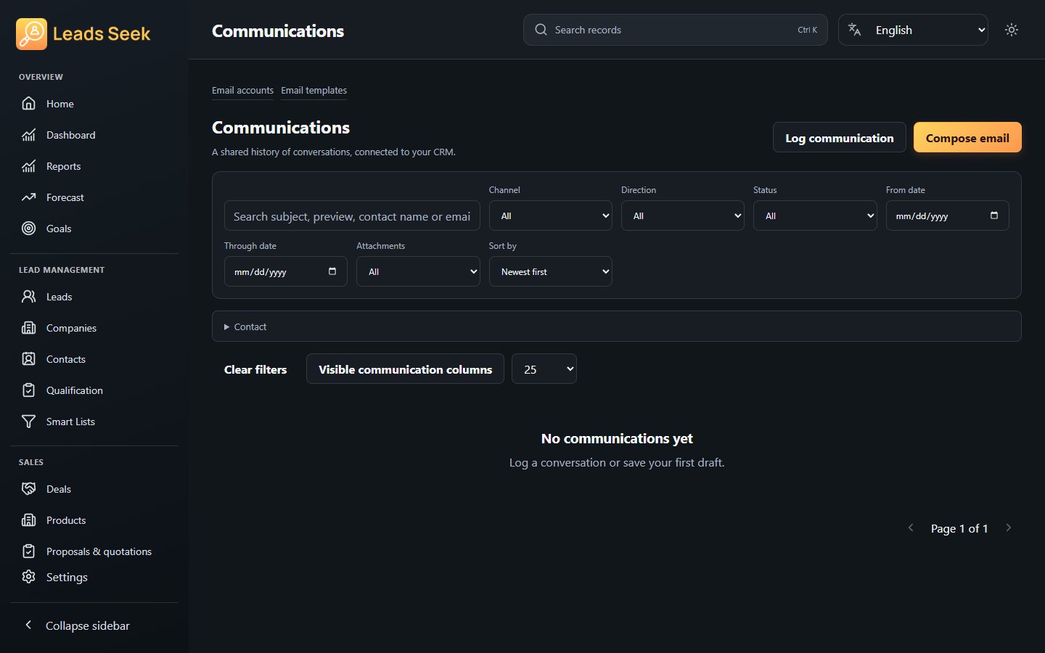Open the page size 25 dropdown
Image resolution: width=1045 pixels, height=653 pixels.
click(544, 369)
